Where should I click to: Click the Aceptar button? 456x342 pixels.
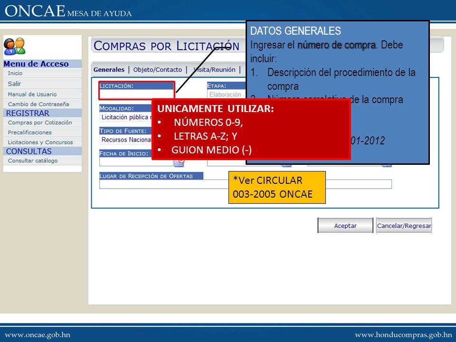pos(345,226)
